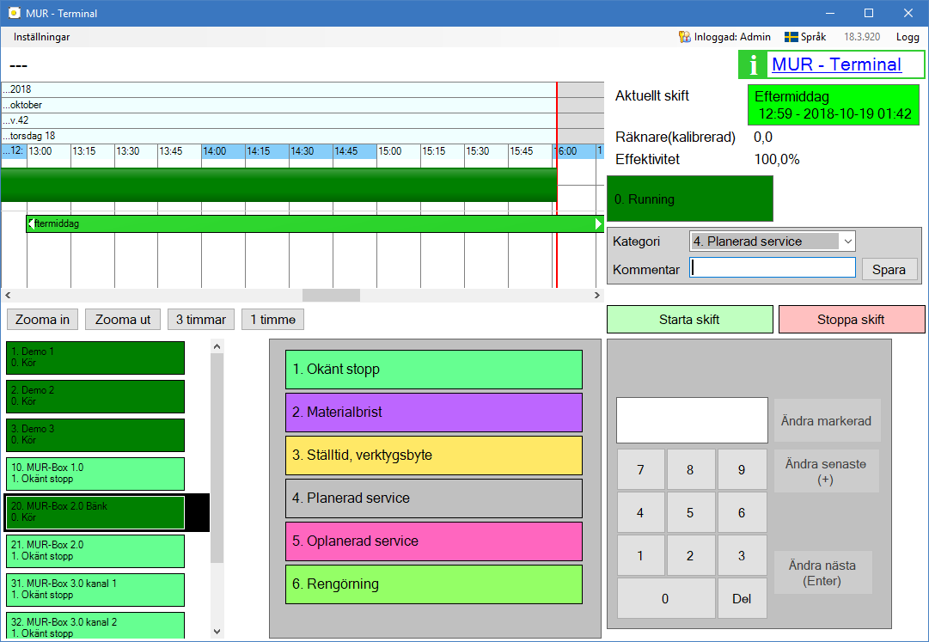Focus the Kommentar text field
The height and width of the screenshot is (642, 929).
point(773,269)
